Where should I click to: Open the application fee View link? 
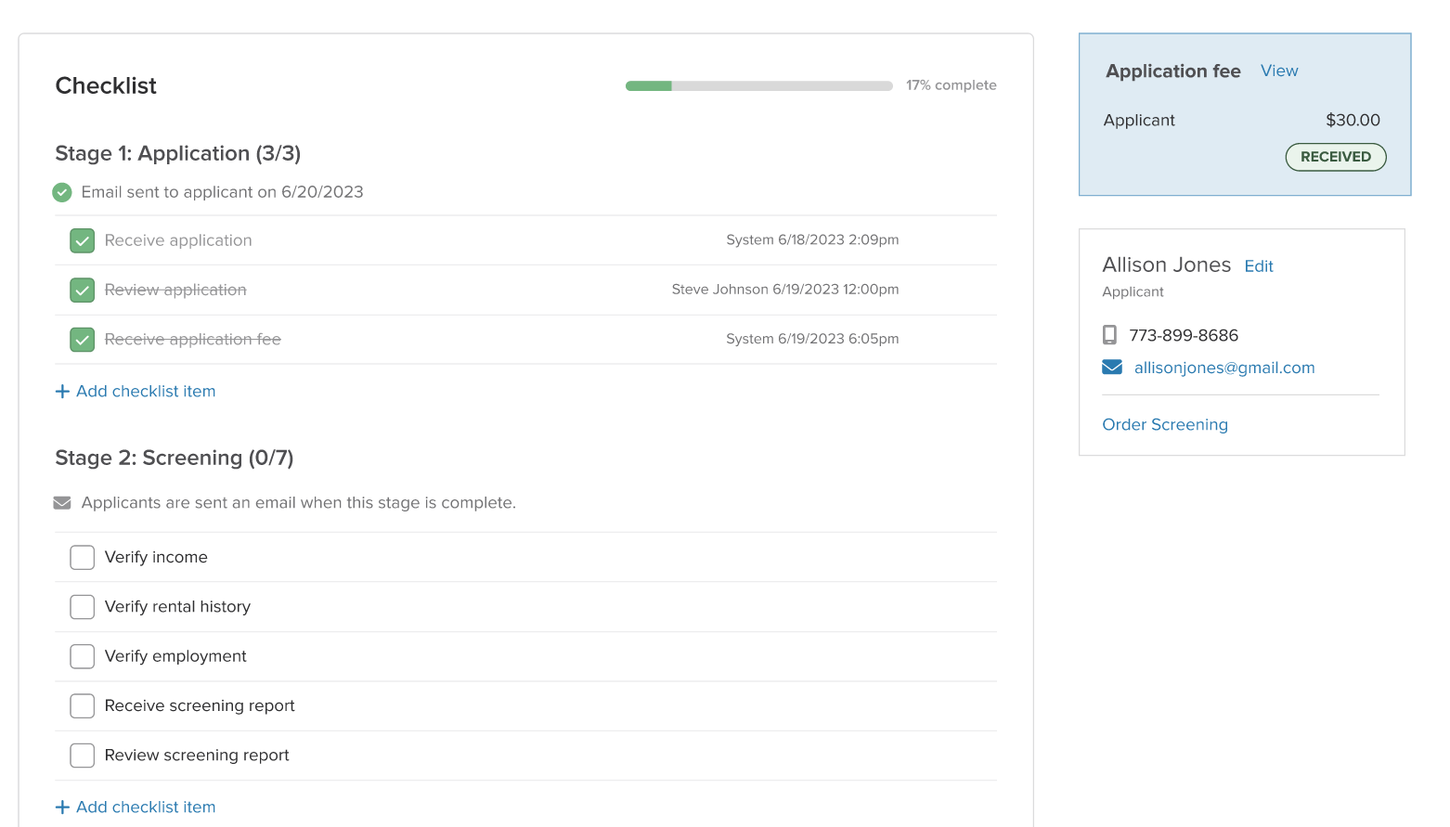1278,71
